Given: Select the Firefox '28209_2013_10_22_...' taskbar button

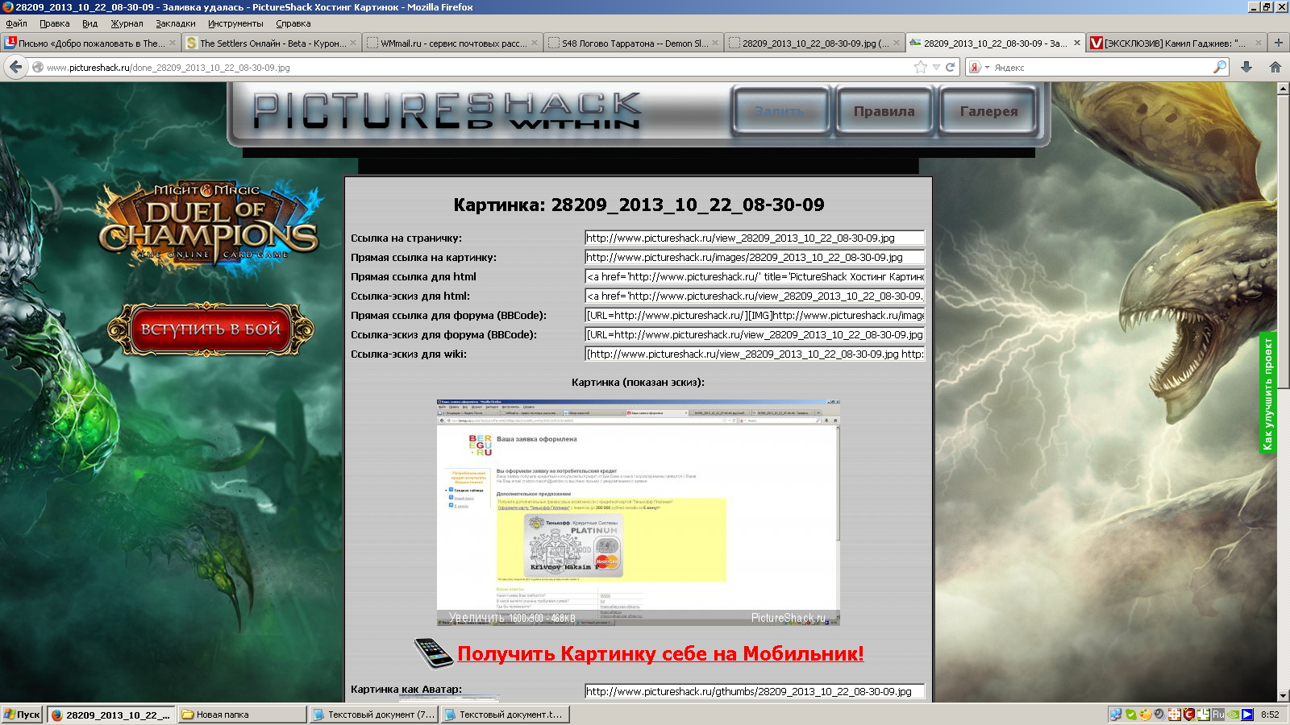Looking at the screenshot, I should [x=111, y=715].
